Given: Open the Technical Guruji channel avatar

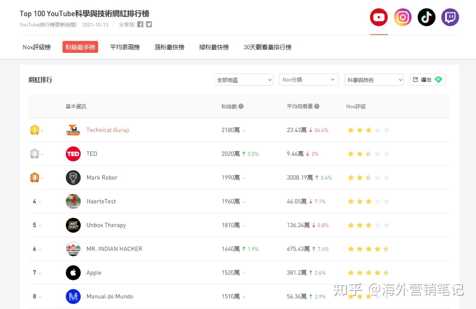Looking at the screenshot, I should coord(73,130).
